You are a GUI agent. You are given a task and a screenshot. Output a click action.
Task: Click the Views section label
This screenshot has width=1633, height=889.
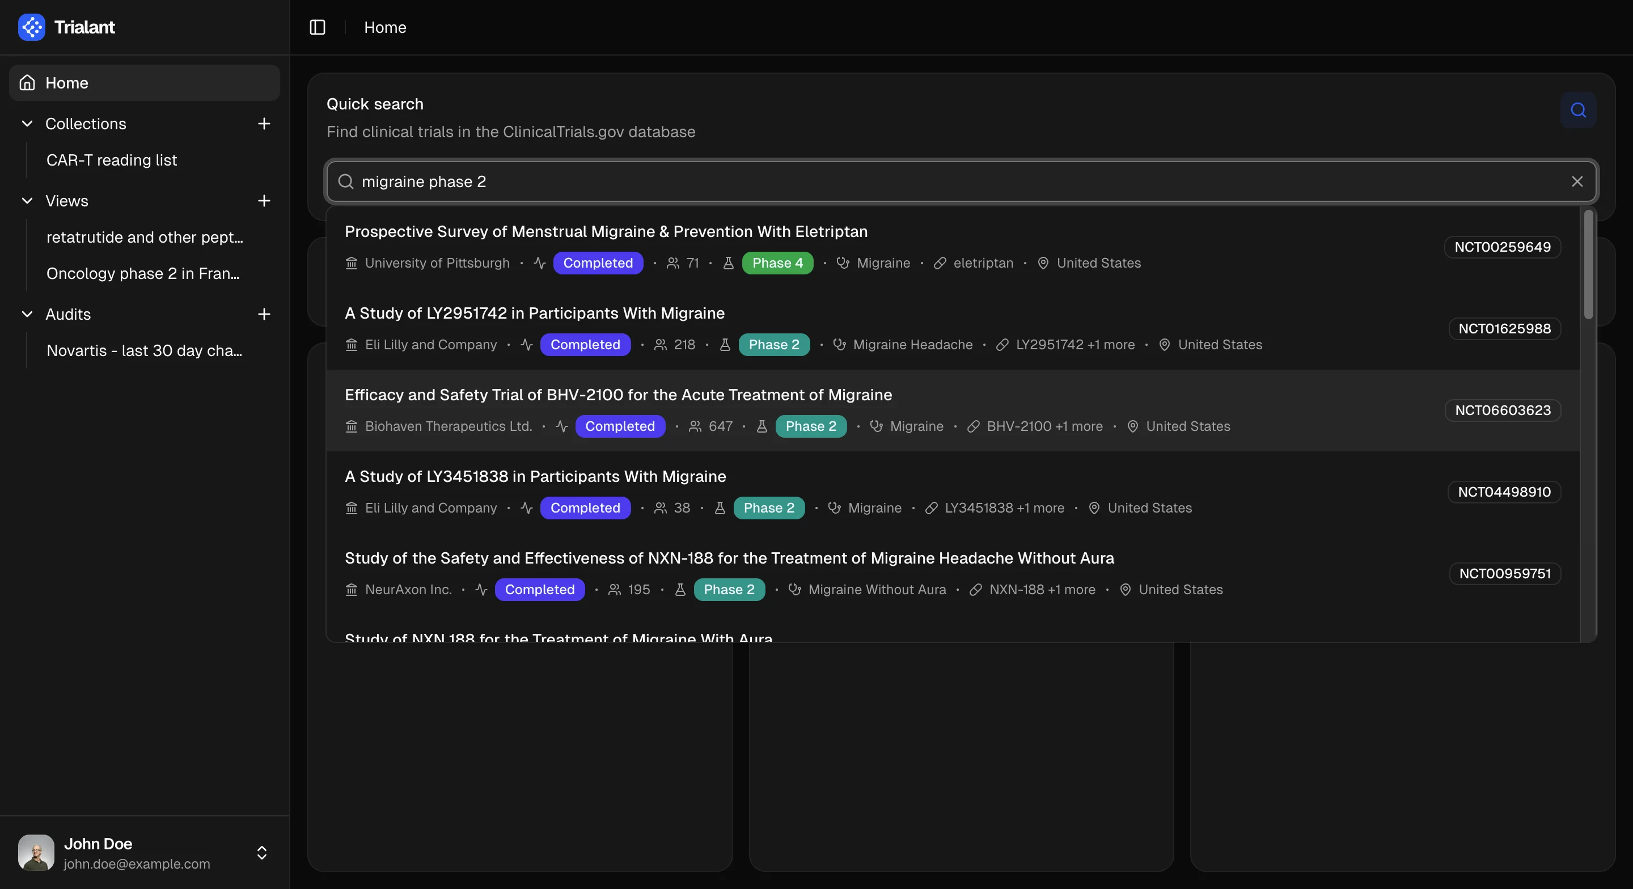(x=66, y=201)
